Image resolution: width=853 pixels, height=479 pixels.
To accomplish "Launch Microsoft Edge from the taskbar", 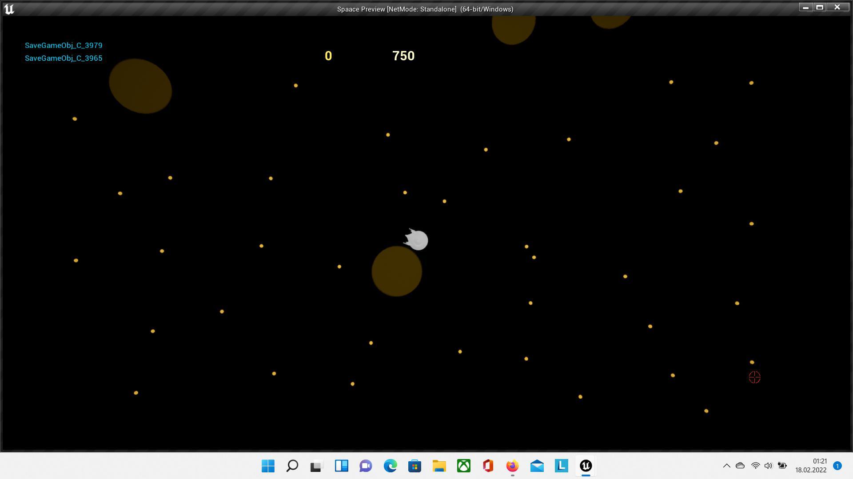I will (390, 466).
